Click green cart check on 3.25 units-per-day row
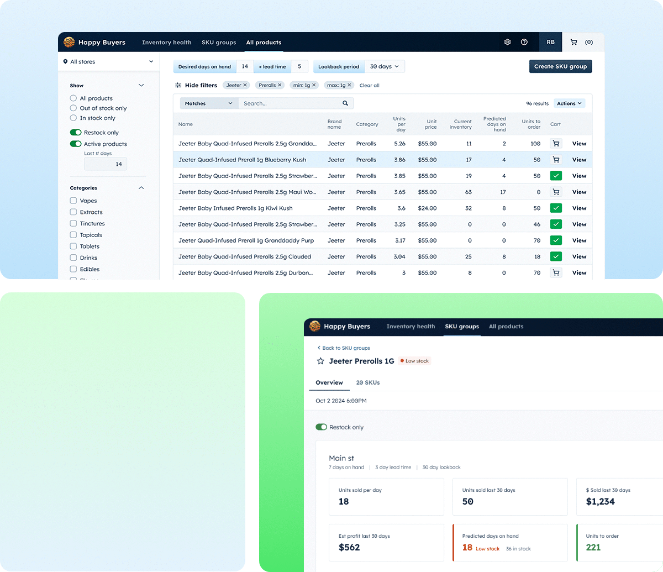Screen dimensions: 663x572 click(x=556, y=224)
